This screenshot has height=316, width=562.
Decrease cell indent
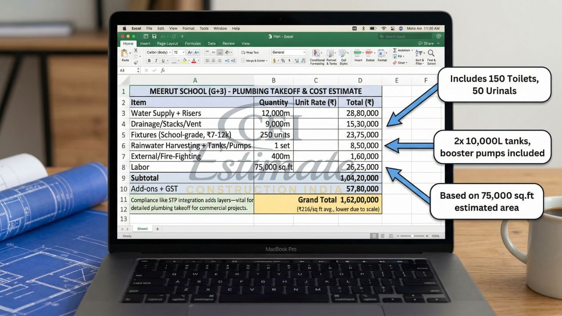click(227, 61)
